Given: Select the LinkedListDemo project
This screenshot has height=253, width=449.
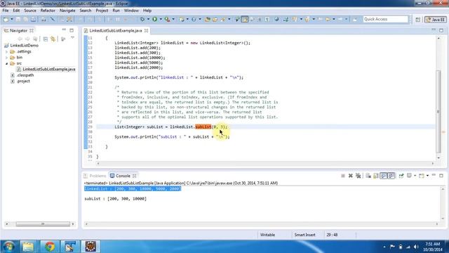Looking at the screenshot, I should coord(24,45).
